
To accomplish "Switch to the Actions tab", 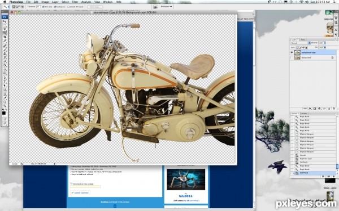I will pos(305,113).
